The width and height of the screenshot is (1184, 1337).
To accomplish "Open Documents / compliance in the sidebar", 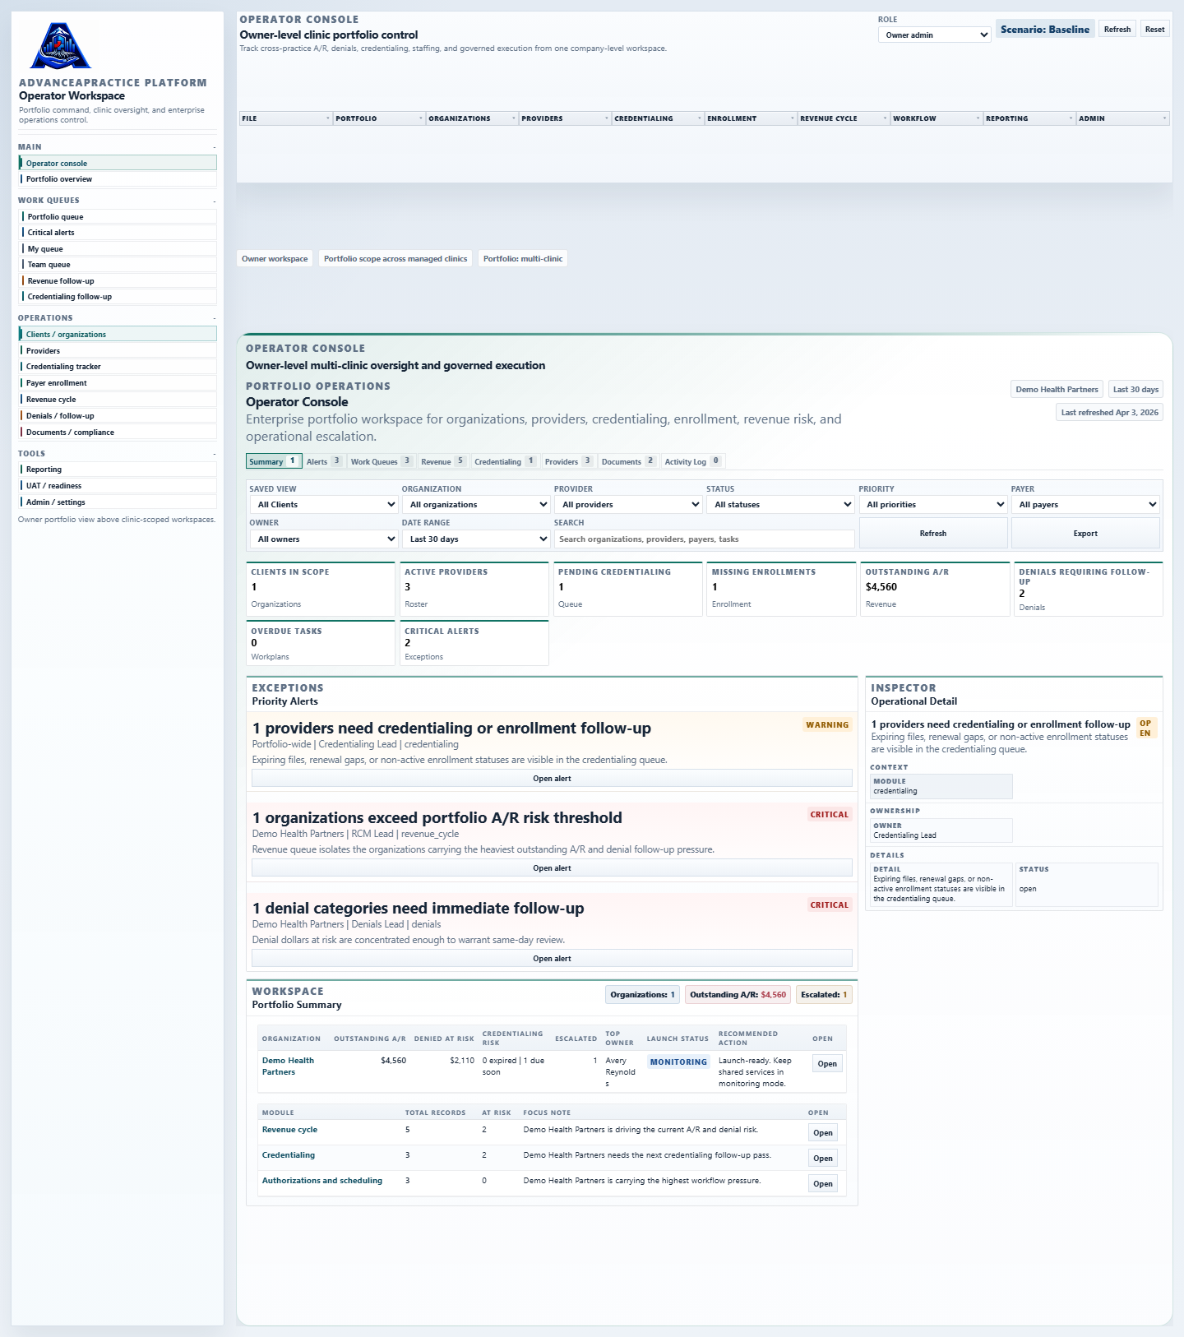I will [x=118, y=433].
